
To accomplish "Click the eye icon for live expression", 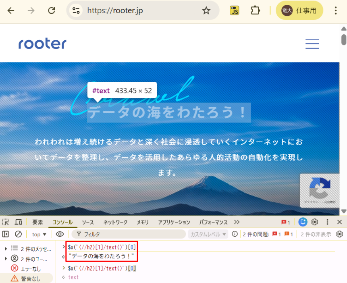I will [x=60, y=234].
